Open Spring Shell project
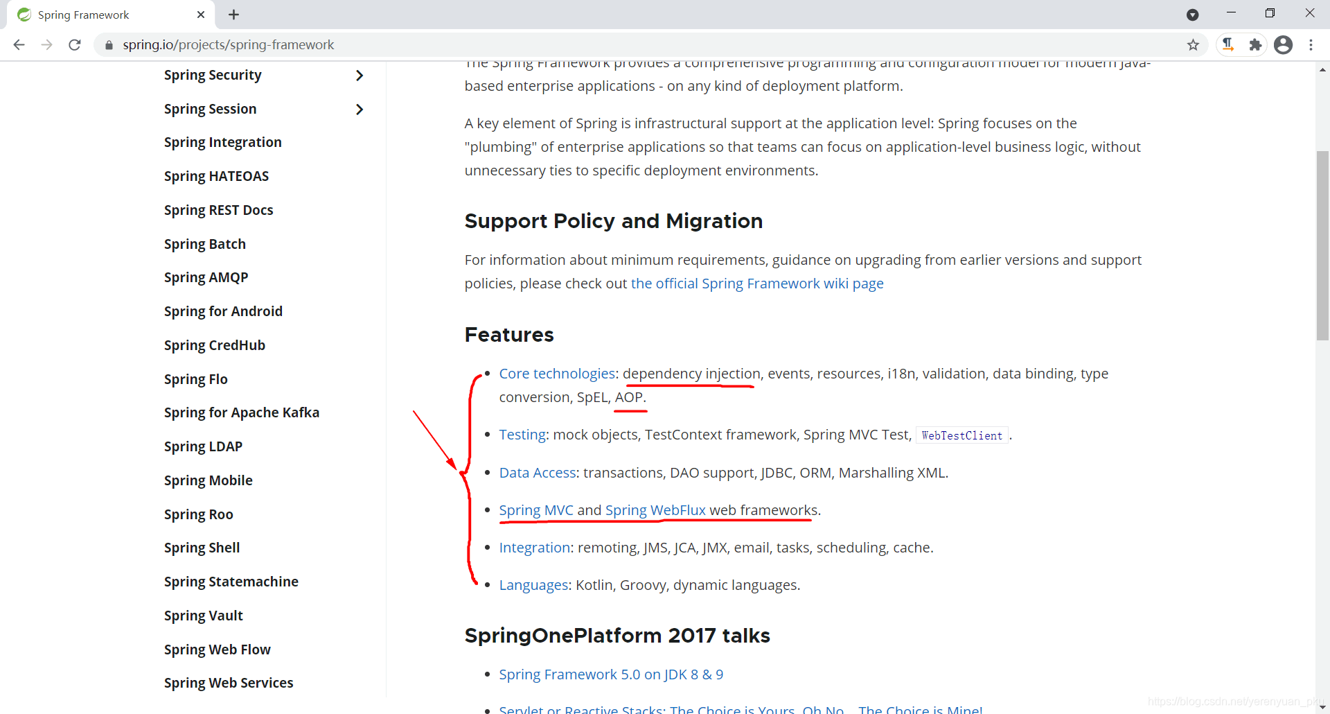Viewport: 1330px width, 714px height. tap(202, 548)
